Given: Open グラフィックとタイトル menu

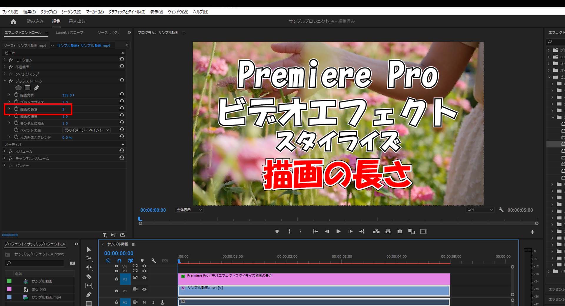Looking at the screenshot, I should point(127,12).
